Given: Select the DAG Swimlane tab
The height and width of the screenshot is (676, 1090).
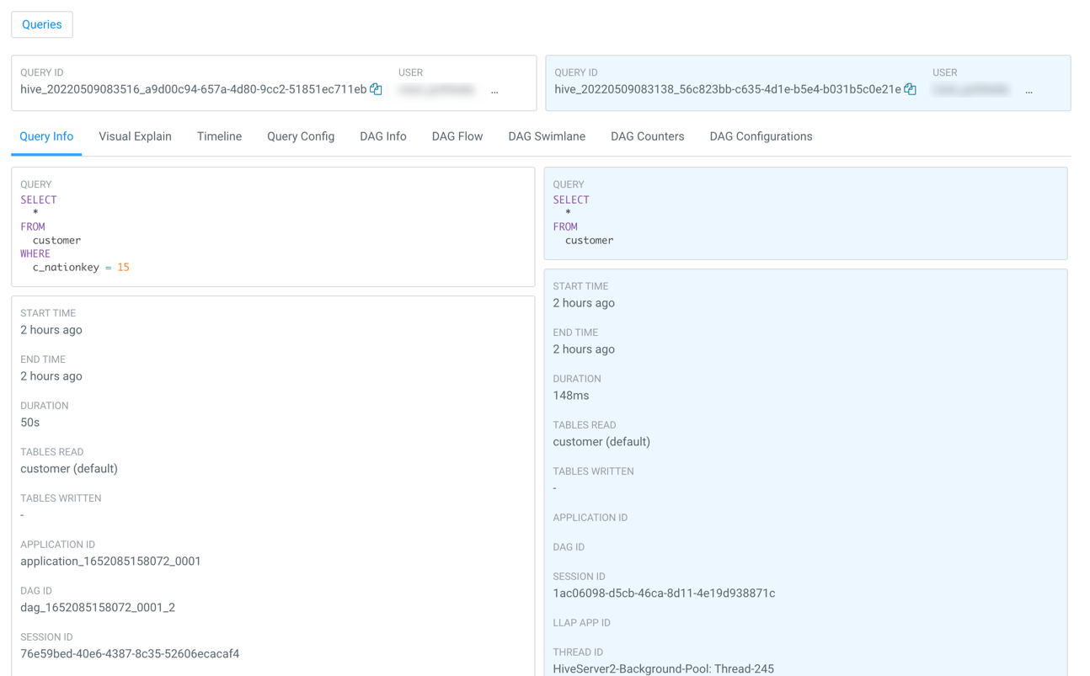Looking at the screenshot, I should coord(547,136).
